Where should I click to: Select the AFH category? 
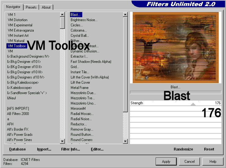click(x=10, y=124)
